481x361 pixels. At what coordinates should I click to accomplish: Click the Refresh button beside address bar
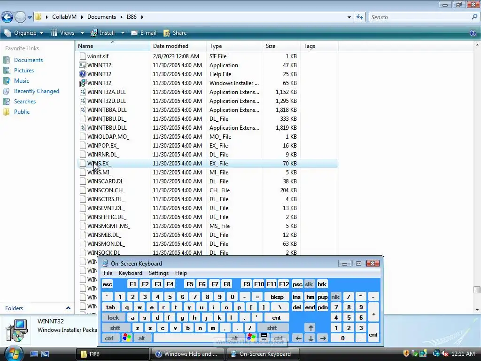coord(360,17)
